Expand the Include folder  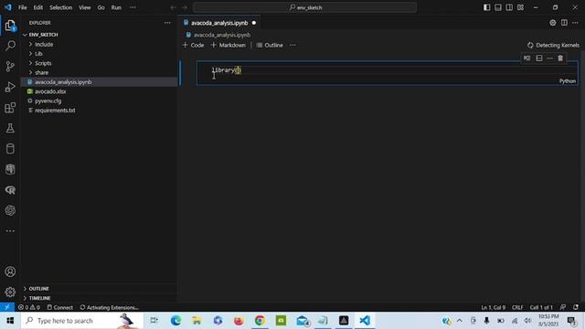[44, 45]
